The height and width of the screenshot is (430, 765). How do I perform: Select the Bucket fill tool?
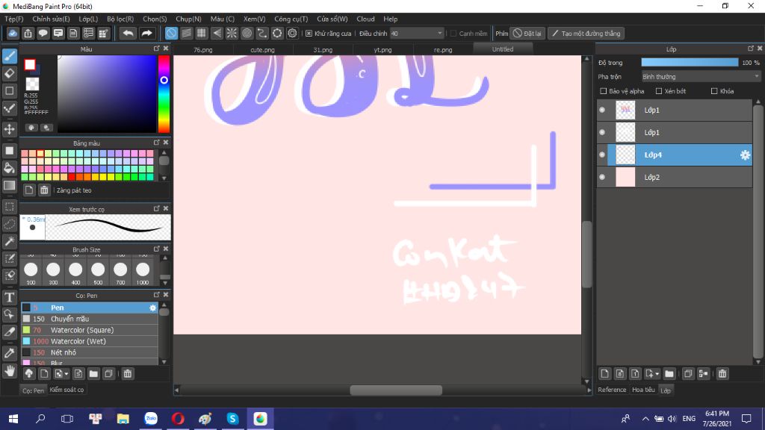click(x=9, y=168)
